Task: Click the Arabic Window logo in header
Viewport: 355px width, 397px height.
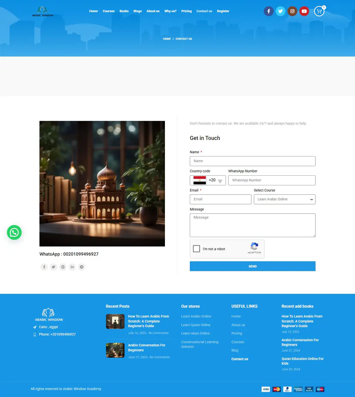Action: point(43,11)
